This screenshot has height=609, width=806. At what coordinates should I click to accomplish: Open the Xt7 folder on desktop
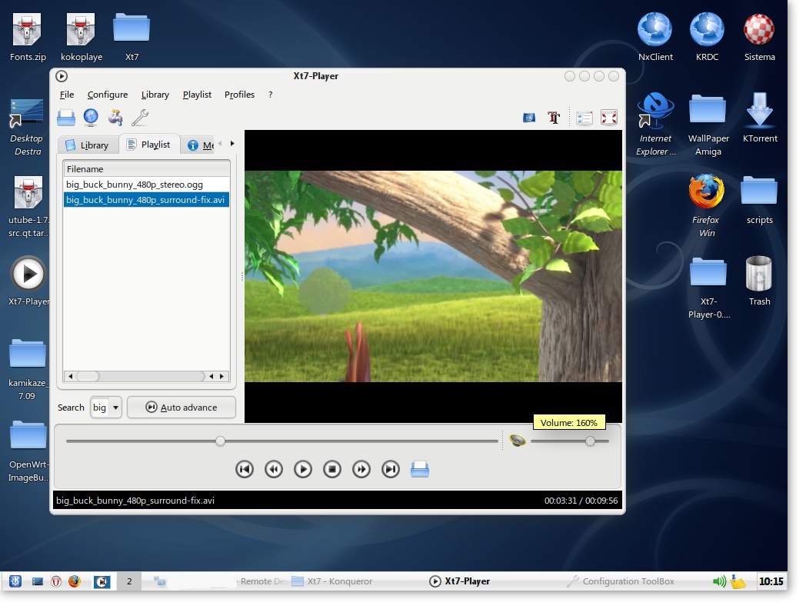click(x=132, y=38)
